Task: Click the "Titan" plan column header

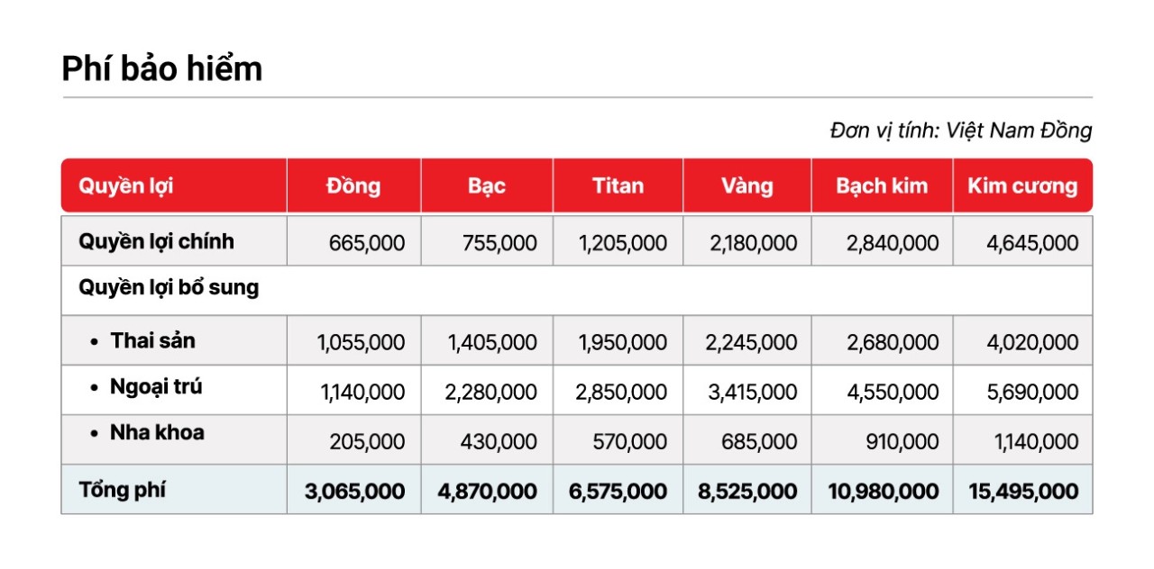Action: click(x=618, y=186)
